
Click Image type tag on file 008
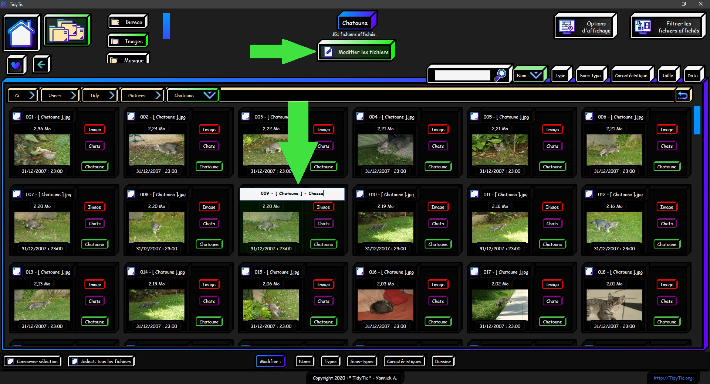pos(209,207)
